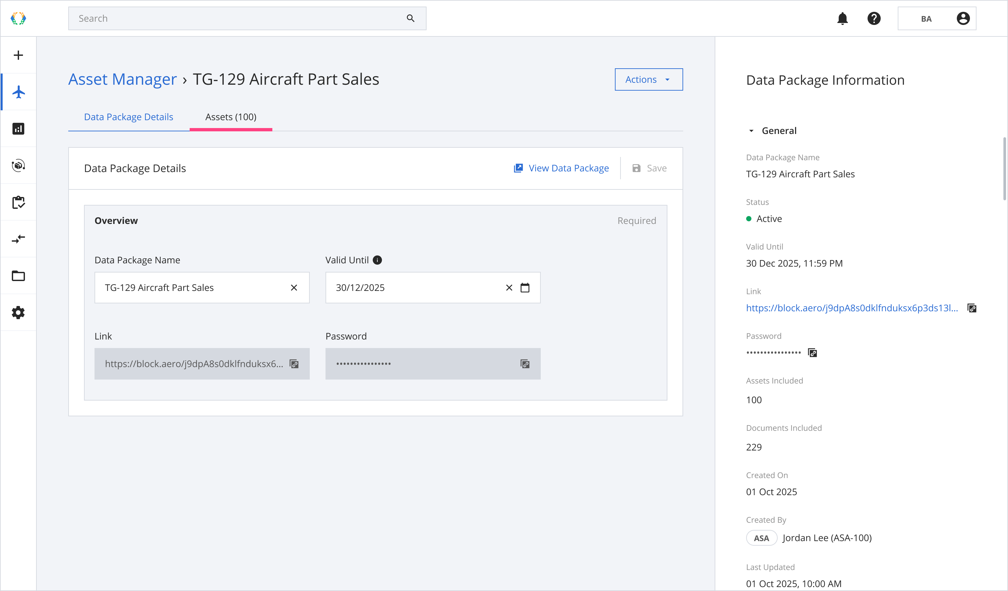Image resolution: width=1008 pixels, height=591 pixels.
Task: Copy the password in the Overview form
Action: tap(525, 364)
